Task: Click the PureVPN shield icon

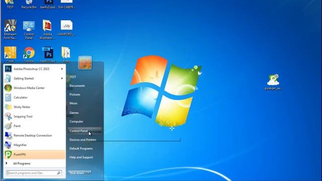Action: [x=8, y=154]
